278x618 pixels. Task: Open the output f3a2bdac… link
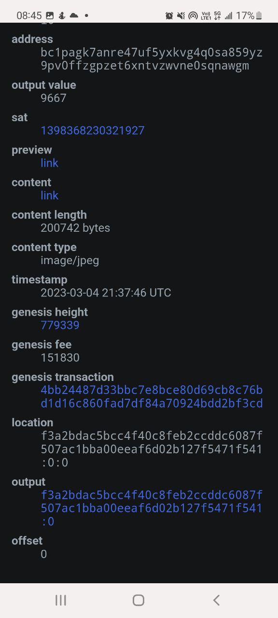152,508
